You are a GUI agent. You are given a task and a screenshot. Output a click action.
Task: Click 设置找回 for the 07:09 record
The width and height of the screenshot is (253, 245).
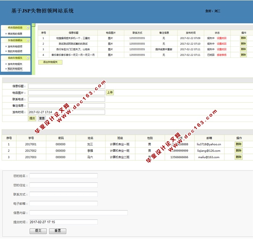222,38
